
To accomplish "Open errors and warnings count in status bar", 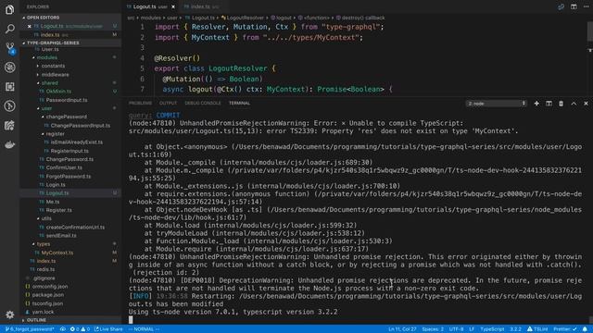I will pyautogui.click(x=80, y=329).
